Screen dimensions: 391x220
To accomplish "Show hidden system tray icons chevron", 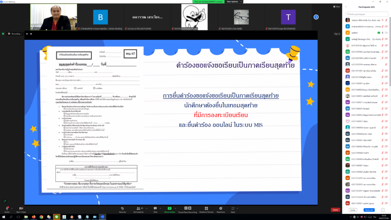I will tap(351, 217).
